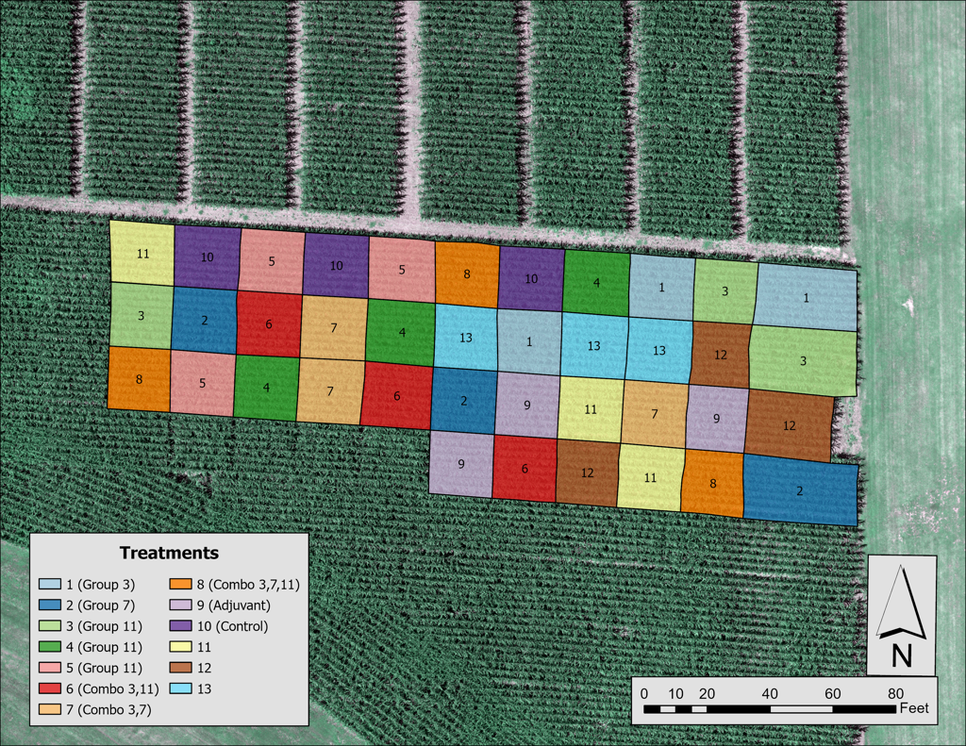This screenshot has width=966, height=746.
Task: Click the light green swatch for treatment 3
Action: tap(50, 626)
